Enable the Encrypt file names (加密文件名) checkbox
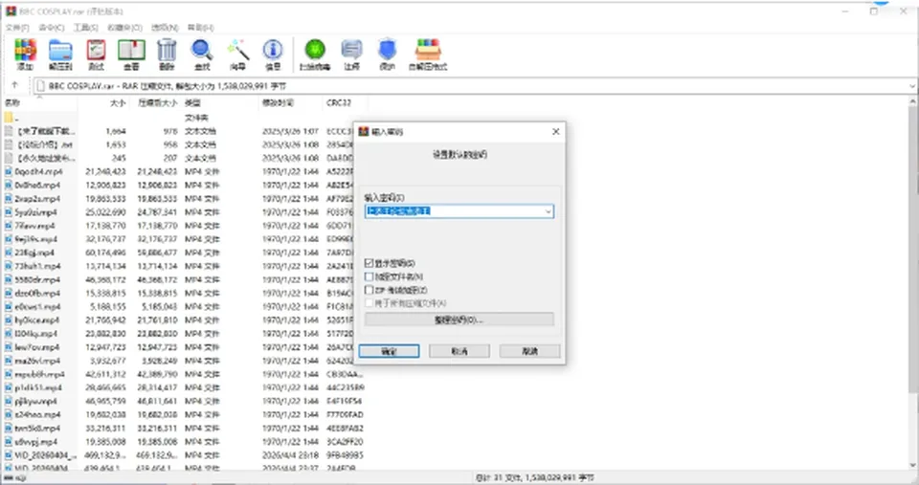The width and height of the screenshot is (919, 485). [370, 276]
